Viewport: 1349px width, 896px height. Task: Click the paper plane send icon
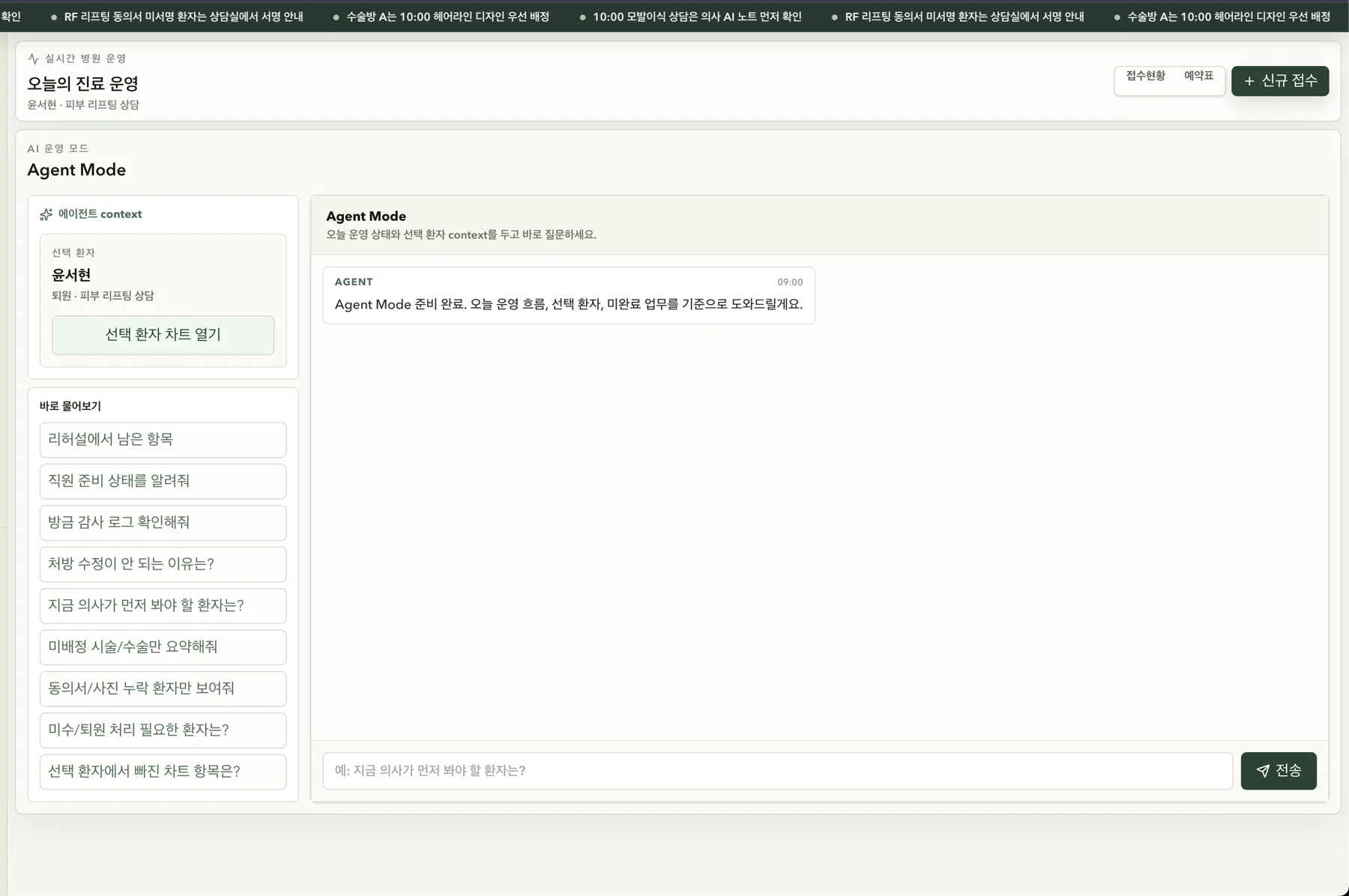click(x=1263, y=771)
